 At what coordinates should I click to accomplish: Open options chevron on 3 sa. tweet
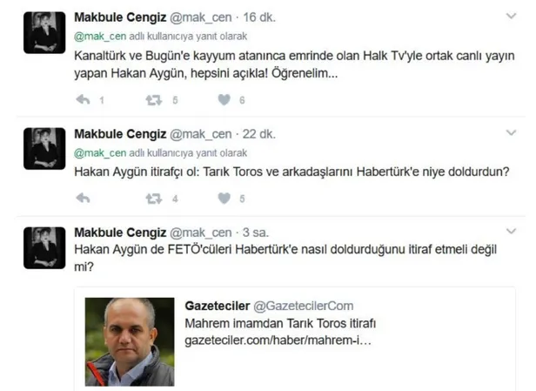pyautogui.click(x=511, y=231)
